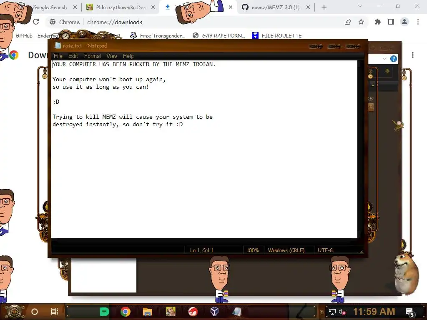The width and height of the screenshot is (427, 320).
Task: Open the 'GitHub - Enderma...' bookmark
Action: point(37,36)
